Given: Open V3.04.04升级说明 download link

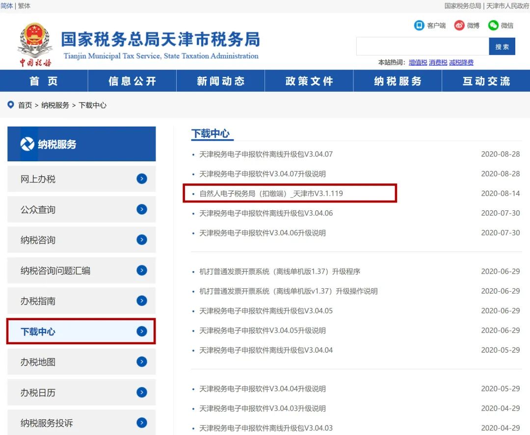Looking at the screenshot, I should pos(263,389).
